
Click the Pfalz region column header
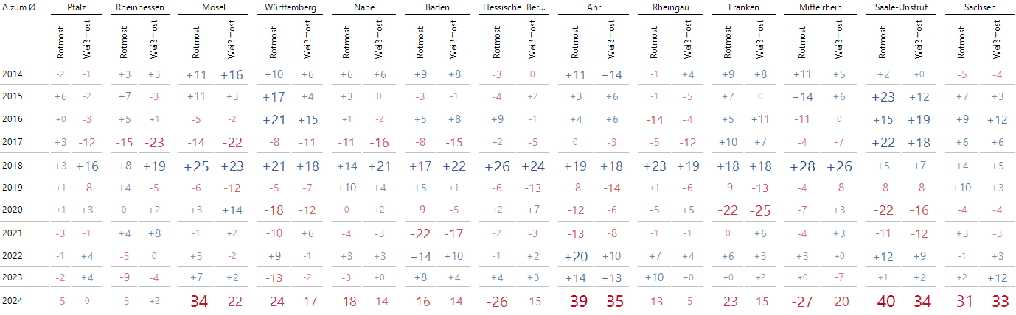pos(77,7)
